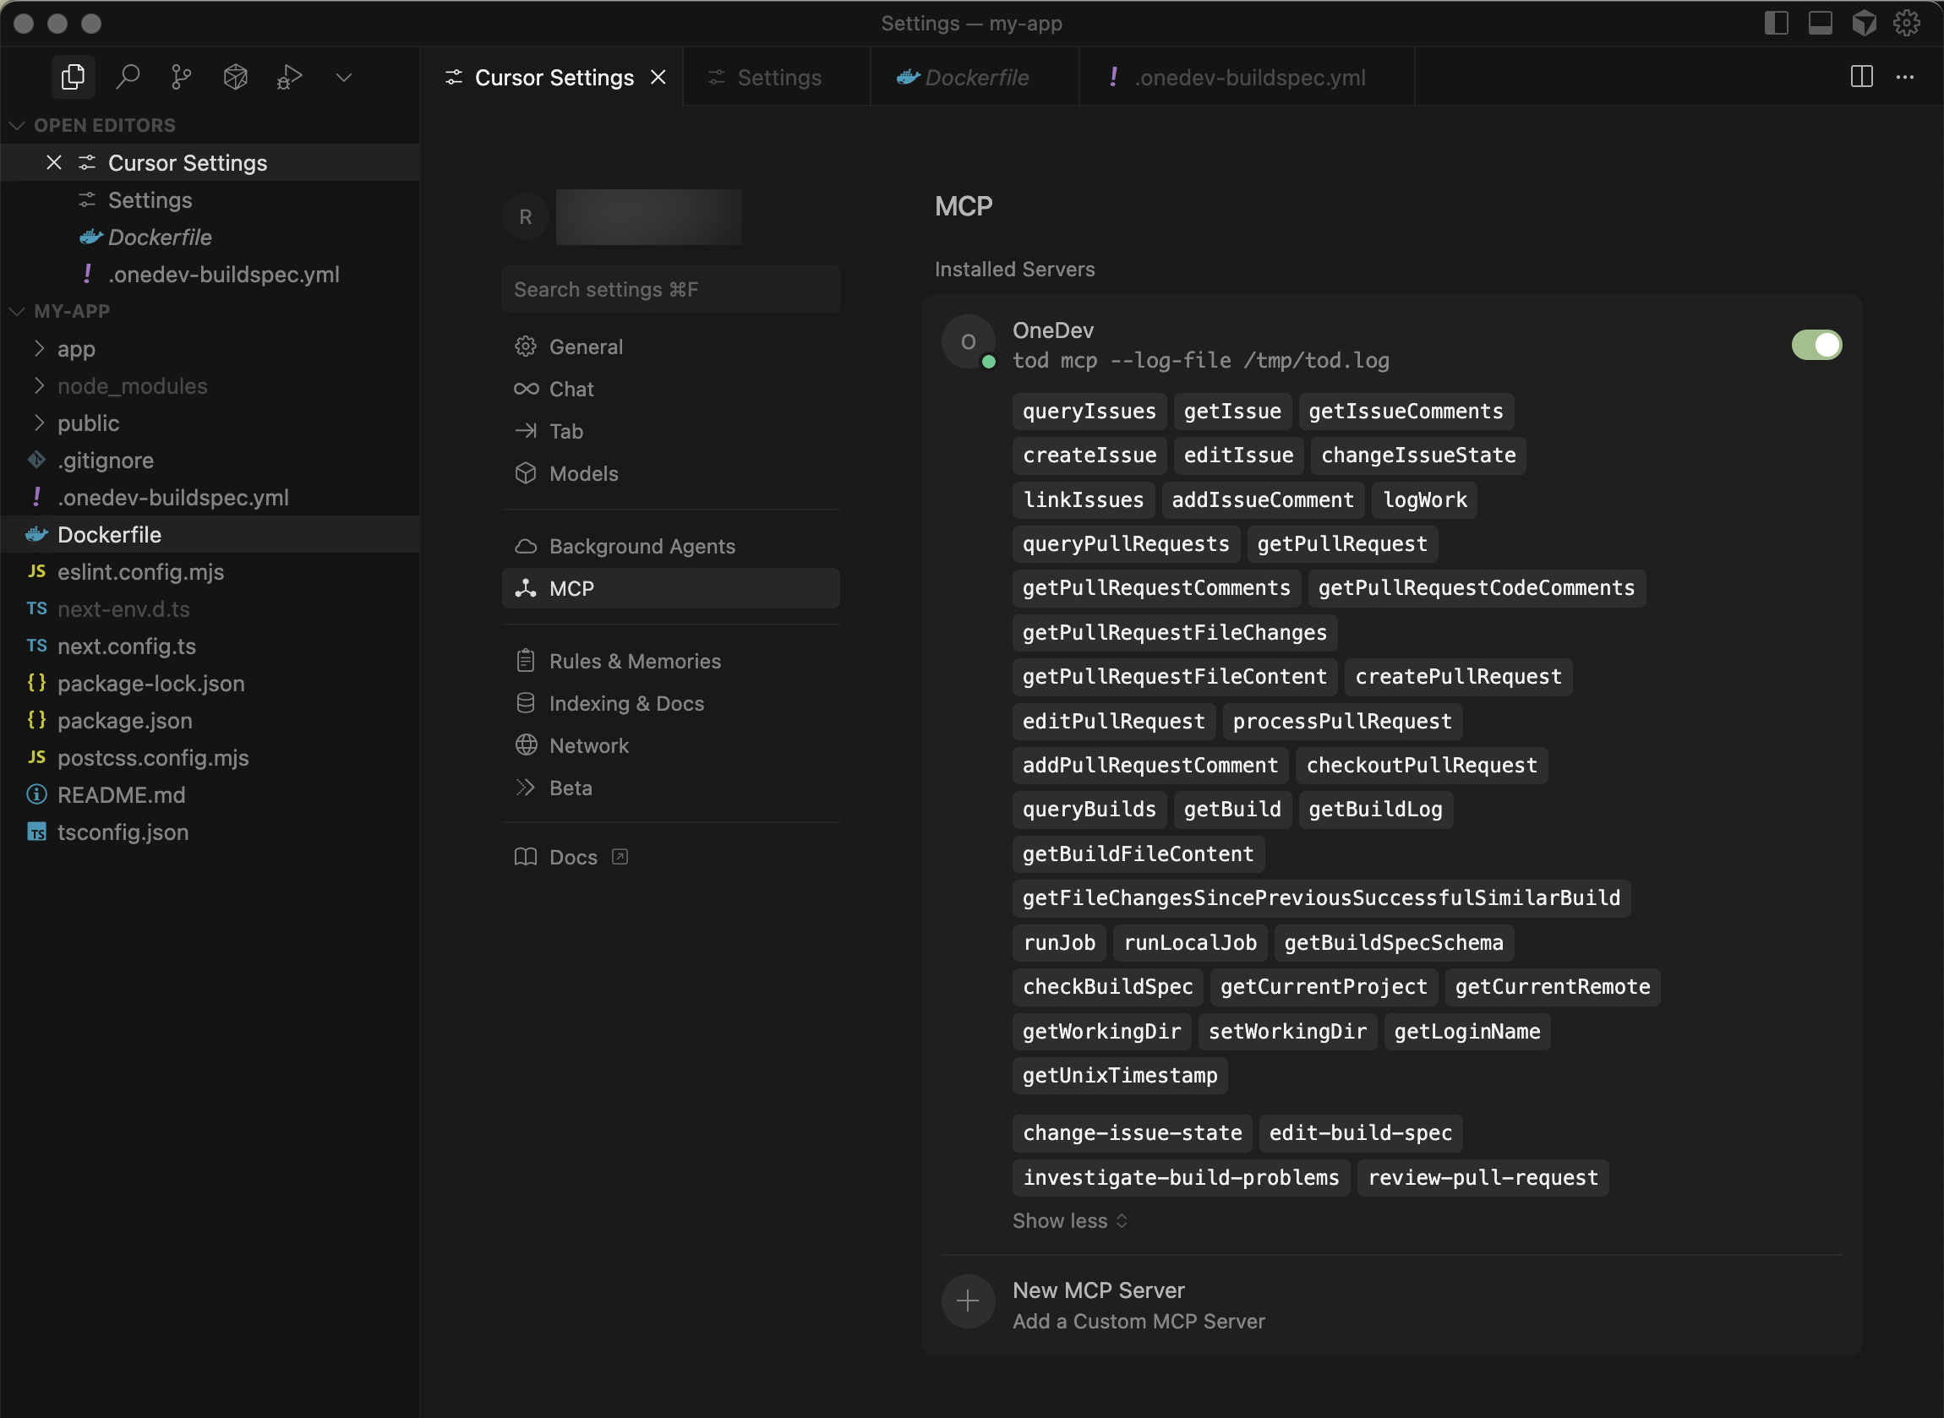Image resolution: width=1944 pixels, height=1418 pixels.
Task: Show more activity bar items chevron
Action: 343,77
